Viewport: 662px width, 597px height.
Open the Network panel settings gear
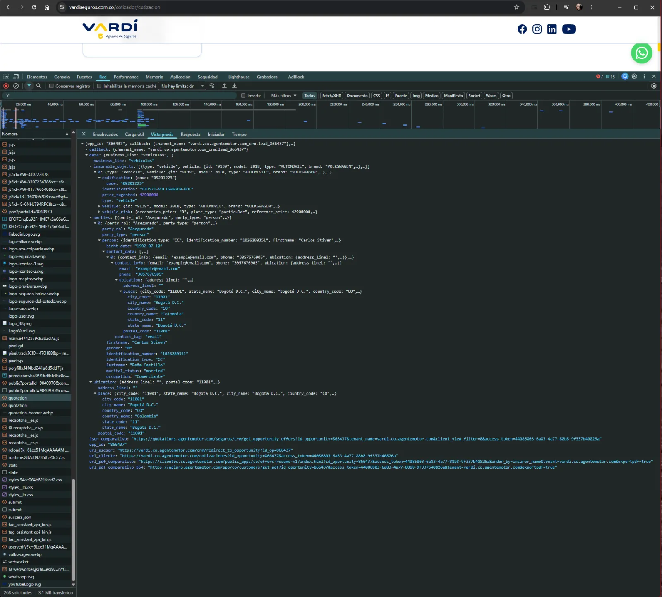point(654,86)
